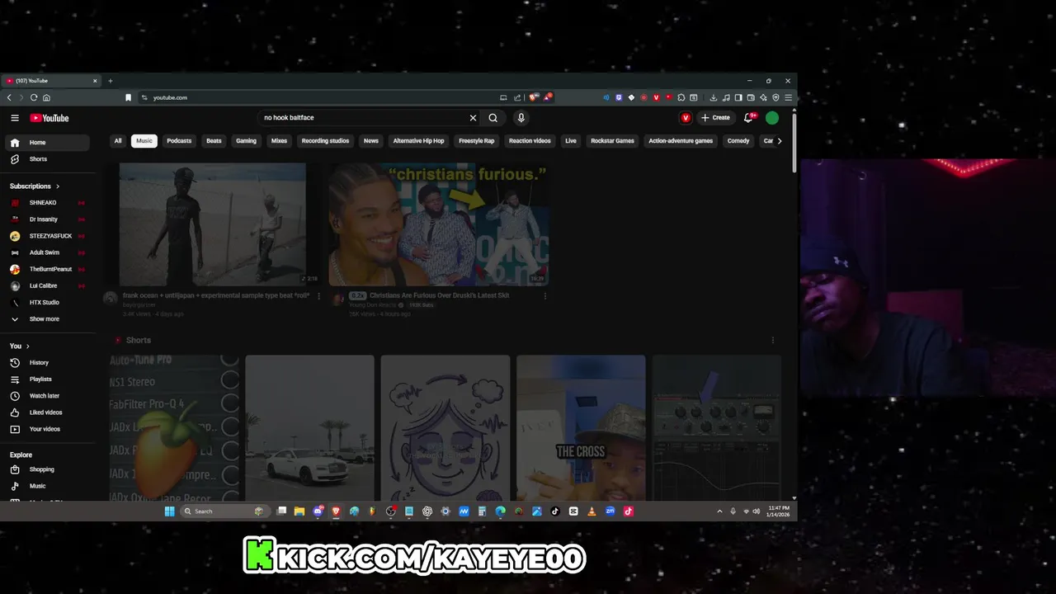Click the Create button

click(x=715, y=118)
